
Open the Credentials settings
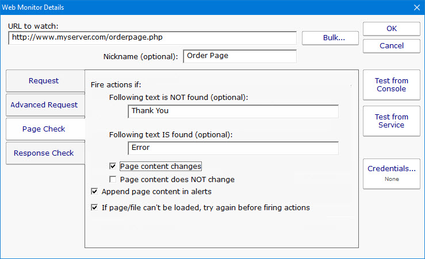pos(391,173)
